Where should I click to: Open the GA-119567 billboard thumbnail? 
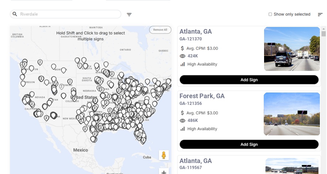pos(292,166)
